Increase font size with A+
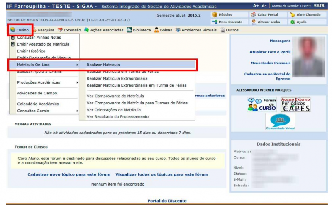332x205 pixels. point(256,6)
